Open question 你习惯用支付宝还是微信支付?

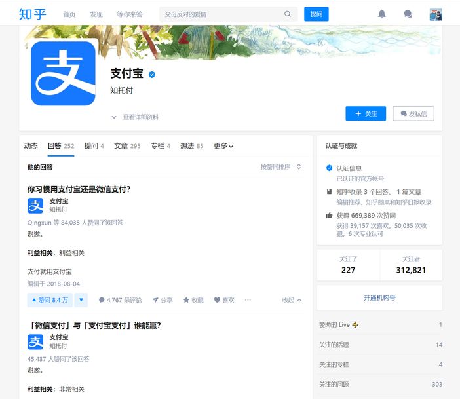(x=79, y=189)
